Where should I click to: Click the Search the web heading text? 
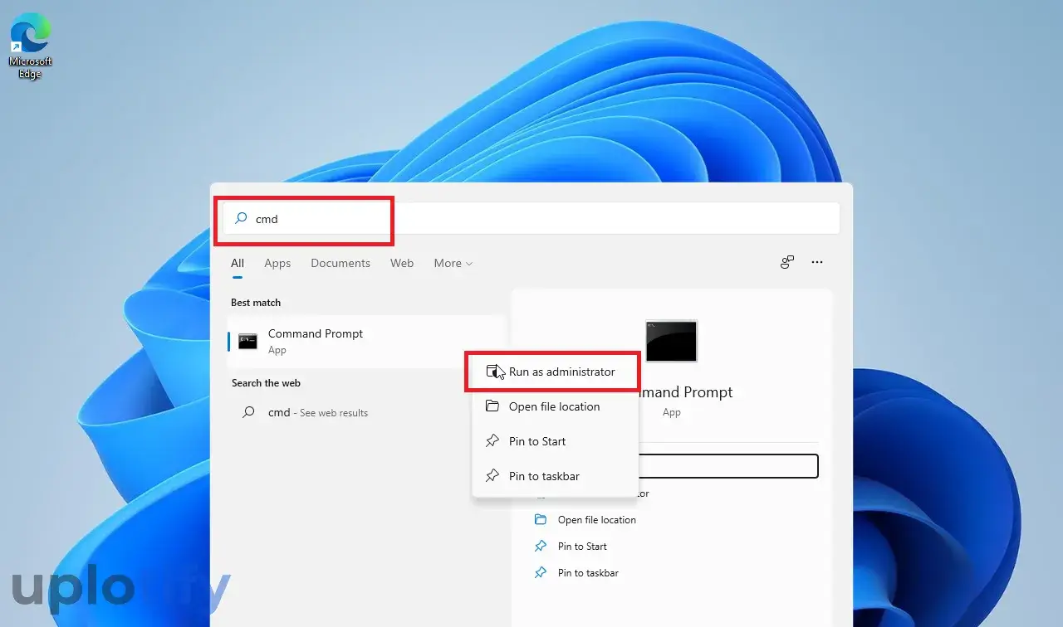(266, 383)
